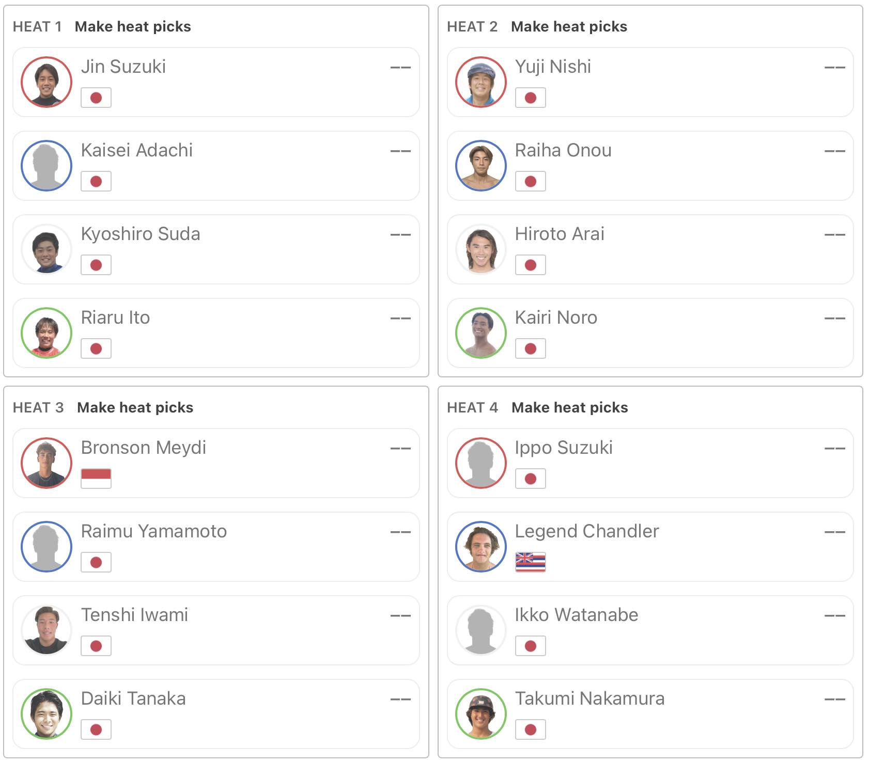869x763 pixels.
Task: Click Raiha Onou's avatar photo
Action: (480, 166)
